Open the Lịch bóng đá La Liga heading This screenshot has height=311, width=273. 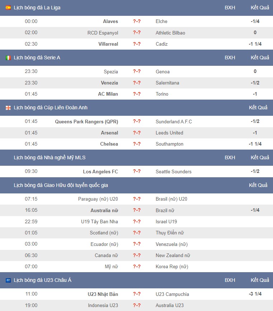37,8
